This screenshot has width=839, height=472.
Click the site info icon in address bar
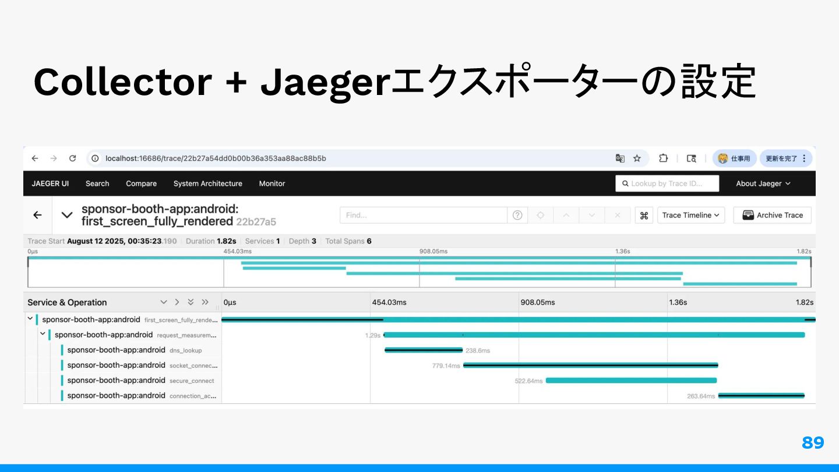[x=96, y=158]
